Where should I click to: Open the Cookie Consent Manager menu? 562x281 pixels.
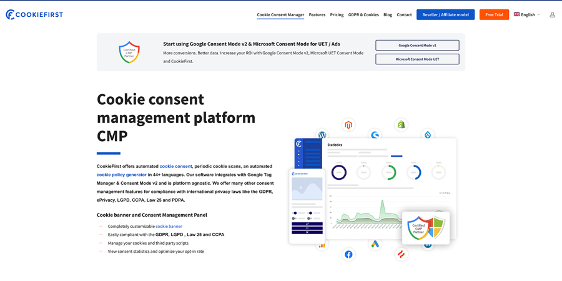click(280, 14)
